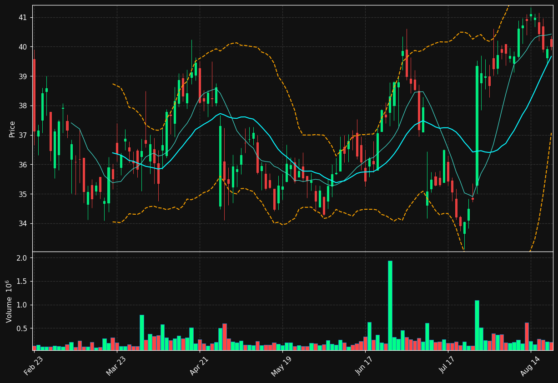558x383 pixels.
Task: Click the 37 price tick label
Action: (23, 135)
